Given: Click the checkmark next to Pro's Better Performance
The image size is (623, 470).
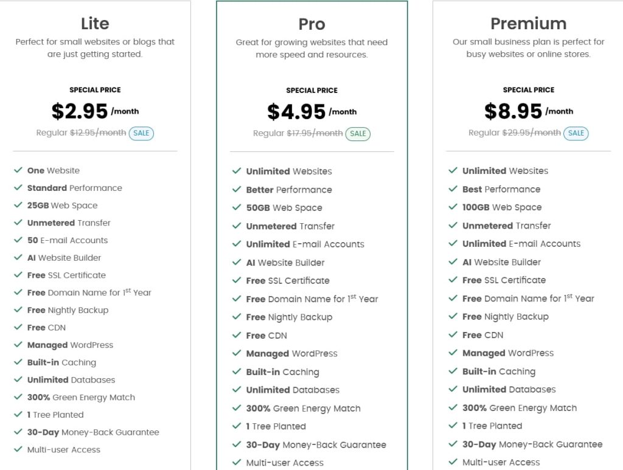Looking at the screenshot, I should 237,189.
